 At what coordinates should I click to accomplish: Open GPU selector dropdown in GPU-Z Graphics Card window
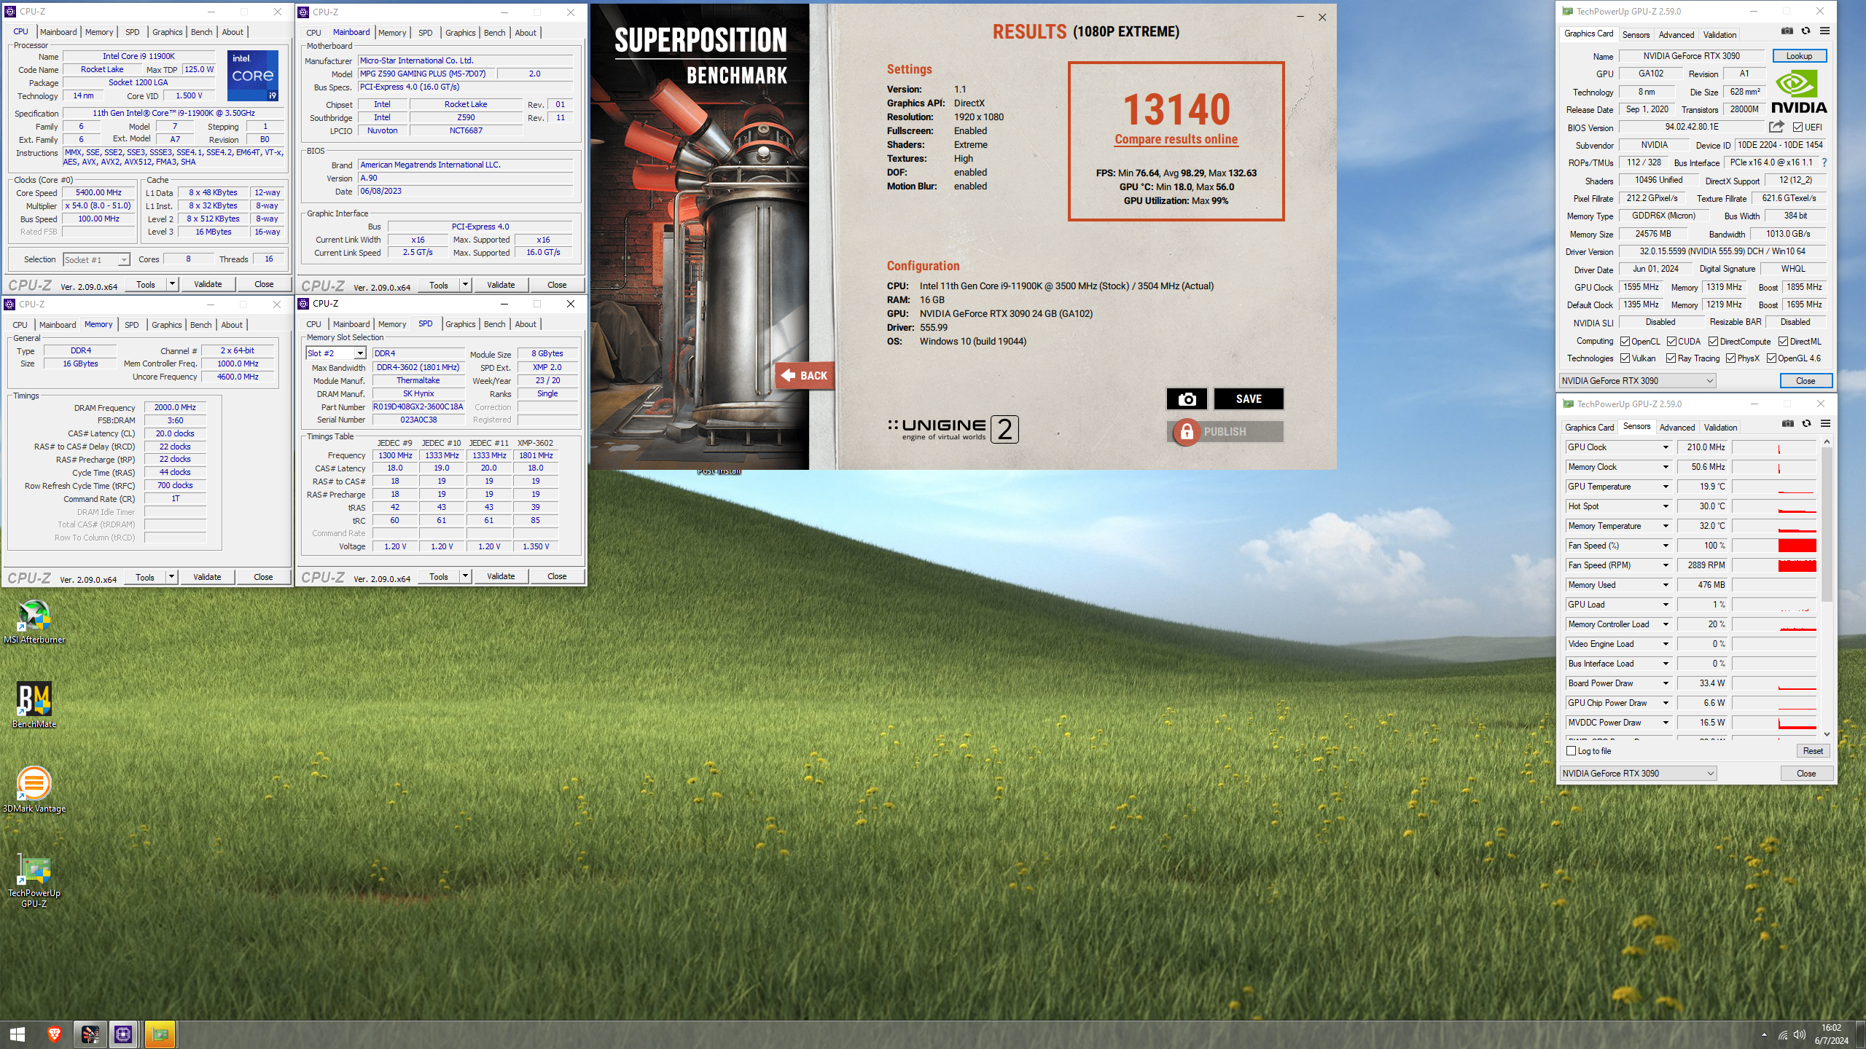coord(1637,381)
